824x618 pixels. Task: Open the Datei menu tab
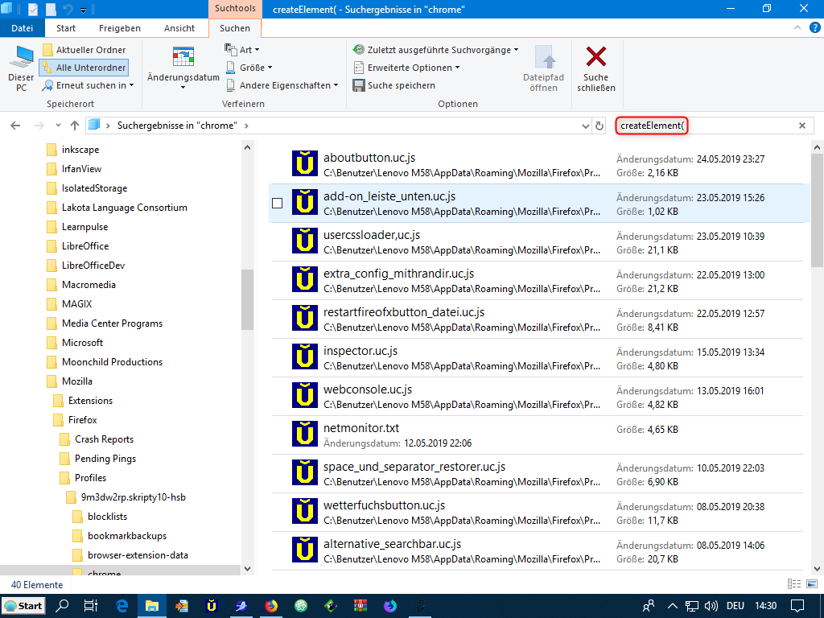pyautogui.click(x=23, y=28)
